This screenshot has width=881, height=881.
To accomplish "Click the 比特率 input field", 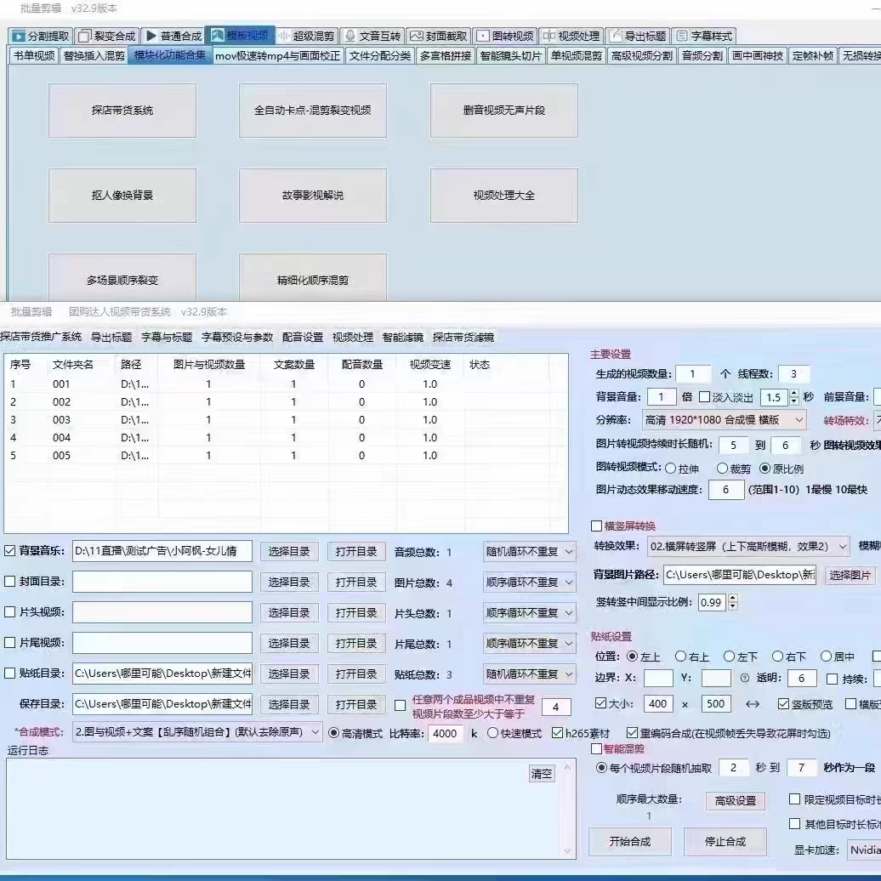I will pyautogui.click(x=446, y=733).
